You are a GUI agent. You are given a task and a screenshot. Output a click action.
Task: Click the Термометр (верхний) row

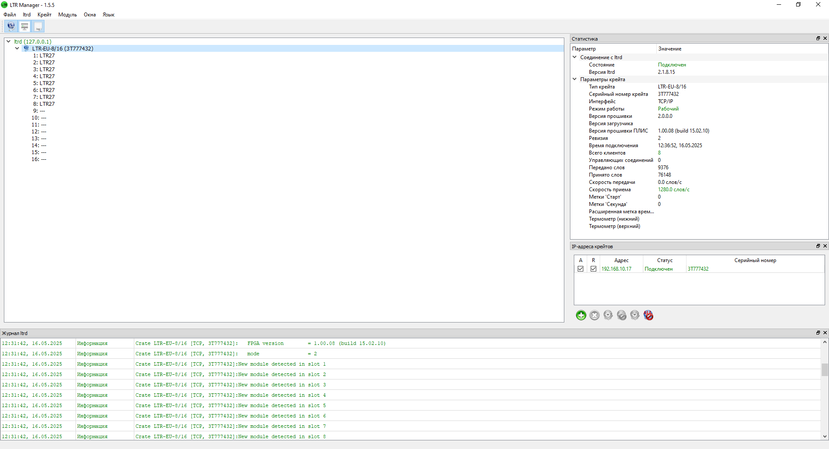pyautogui.click(x=699, y=226)
